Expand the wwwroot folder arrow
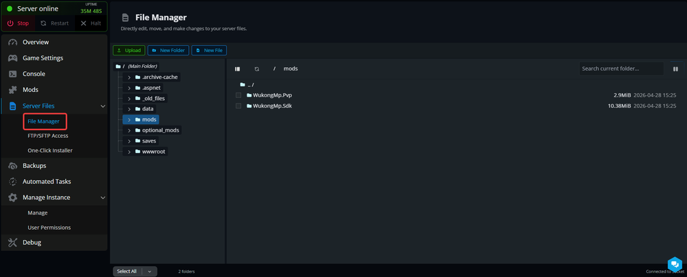 (129, 152)
